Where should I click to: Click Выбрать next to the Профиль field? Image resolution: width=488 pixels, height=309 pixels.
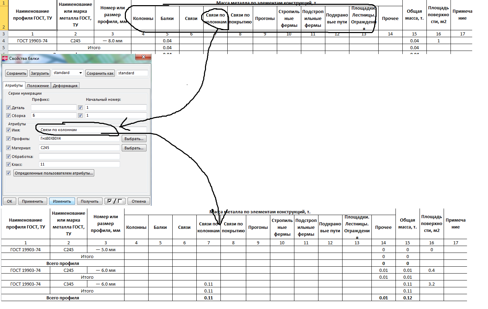(x=134, y=139)
